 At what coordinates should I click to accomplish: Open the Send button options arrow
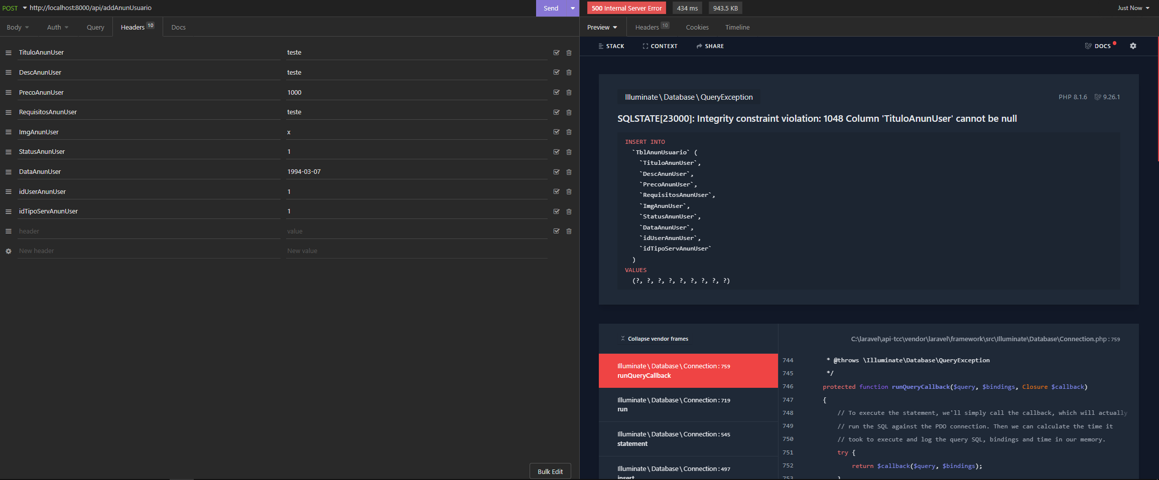pos(573,8)
